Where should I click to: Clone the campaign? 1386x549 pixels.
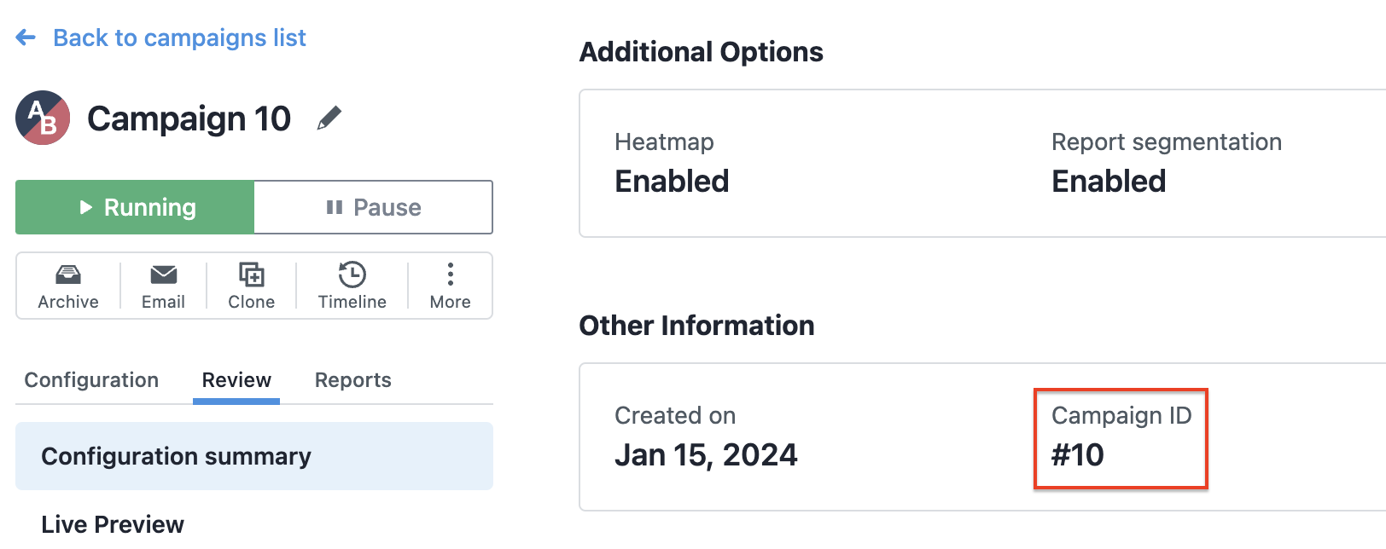(x=252, y=286)
